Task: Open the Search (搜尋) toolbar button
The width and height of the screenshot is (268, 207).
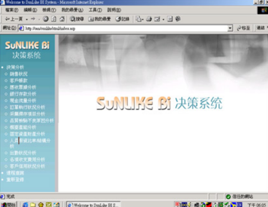Action: [x=77, y=19]
